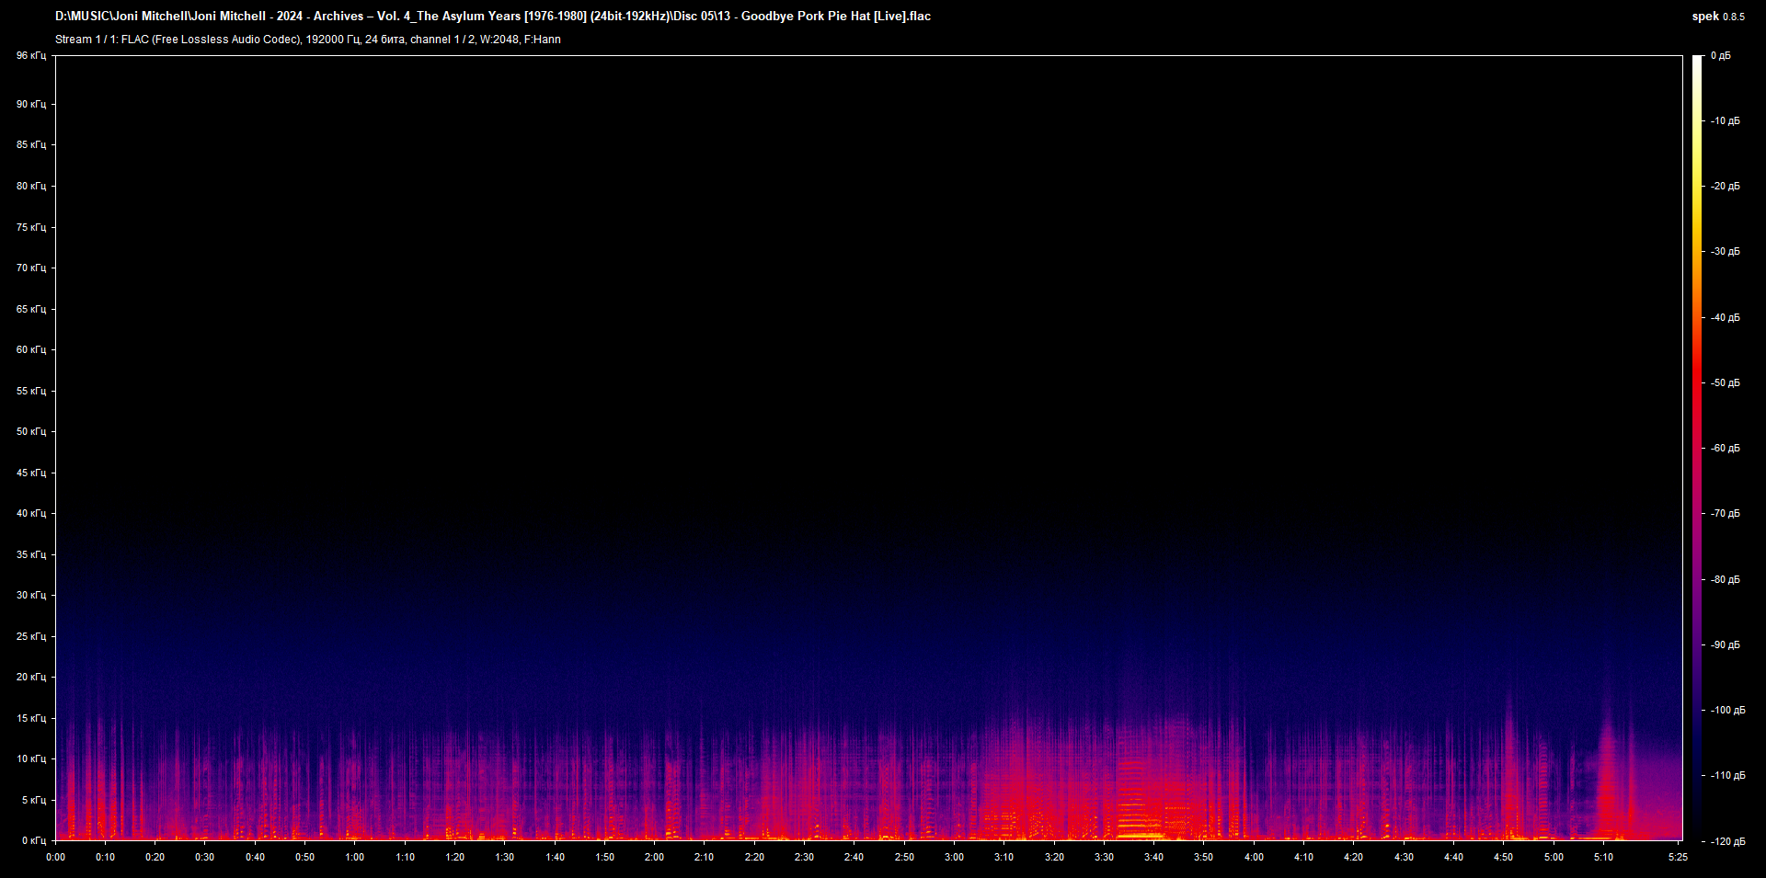Click the 96 кГц frequency axis label
The width and height of the screenshot is (1766, 878).
tap(30, 55)
